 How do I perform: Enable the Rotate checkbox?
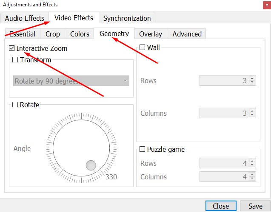(15, 105)
